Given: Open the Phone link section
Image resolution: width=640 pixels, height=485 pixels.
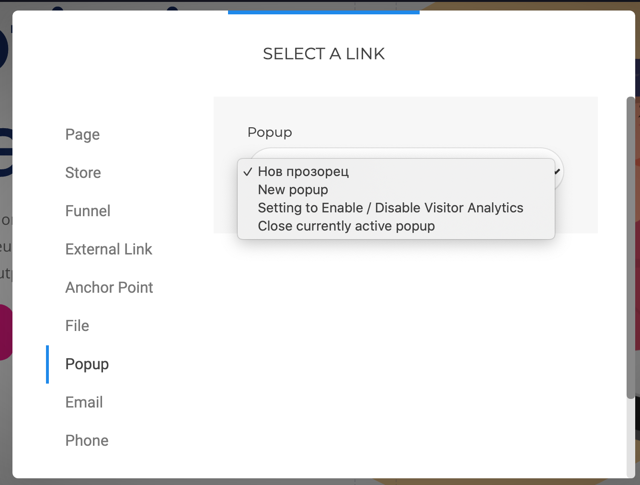Looking at the screenshot, I should pos(87,441).
